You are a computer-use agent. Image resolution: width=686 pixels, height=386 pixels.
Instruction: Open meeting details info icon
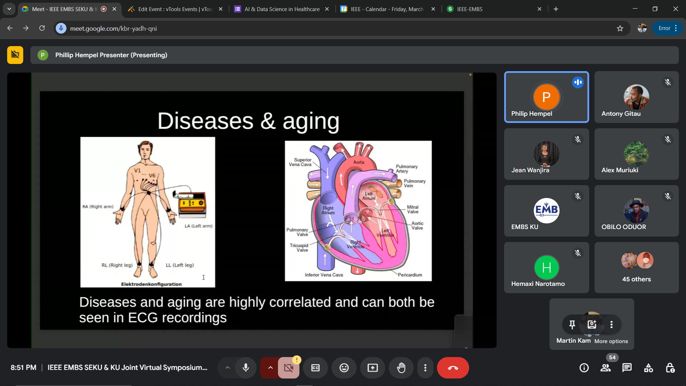584,368
